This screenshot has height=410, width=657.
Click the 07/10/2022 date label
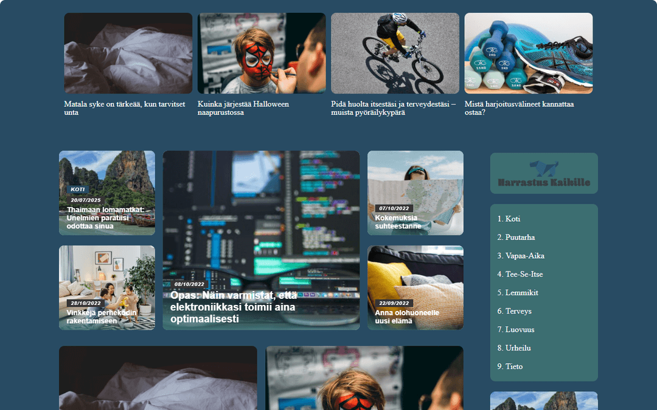click(x=394, y=208)
